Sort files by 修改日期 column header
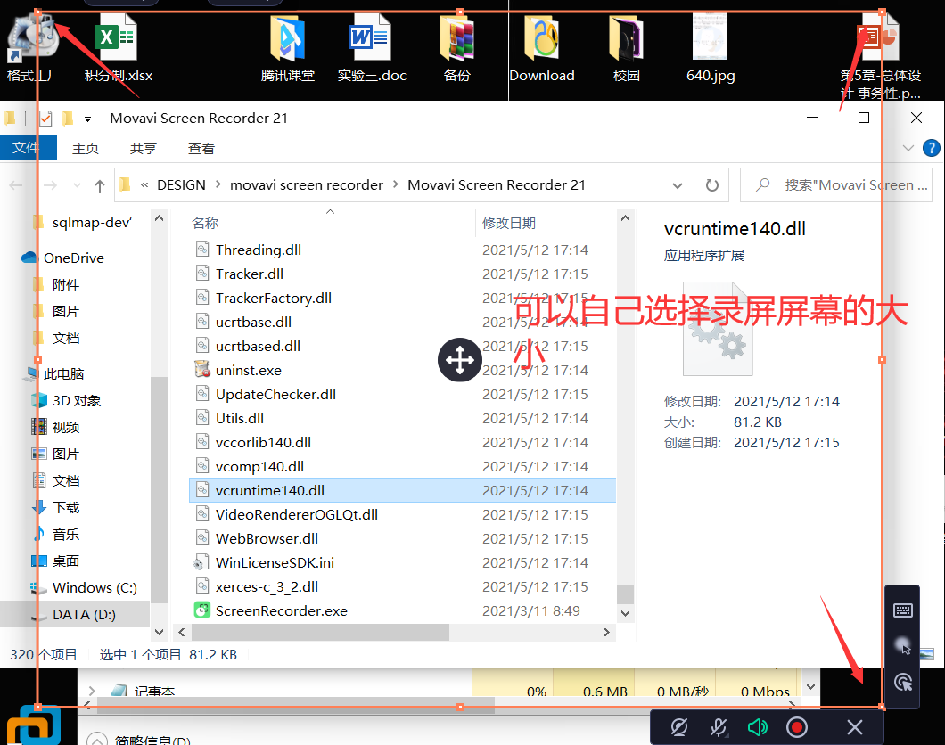Screen dimensions: 945x745 [x=509, y=224]
